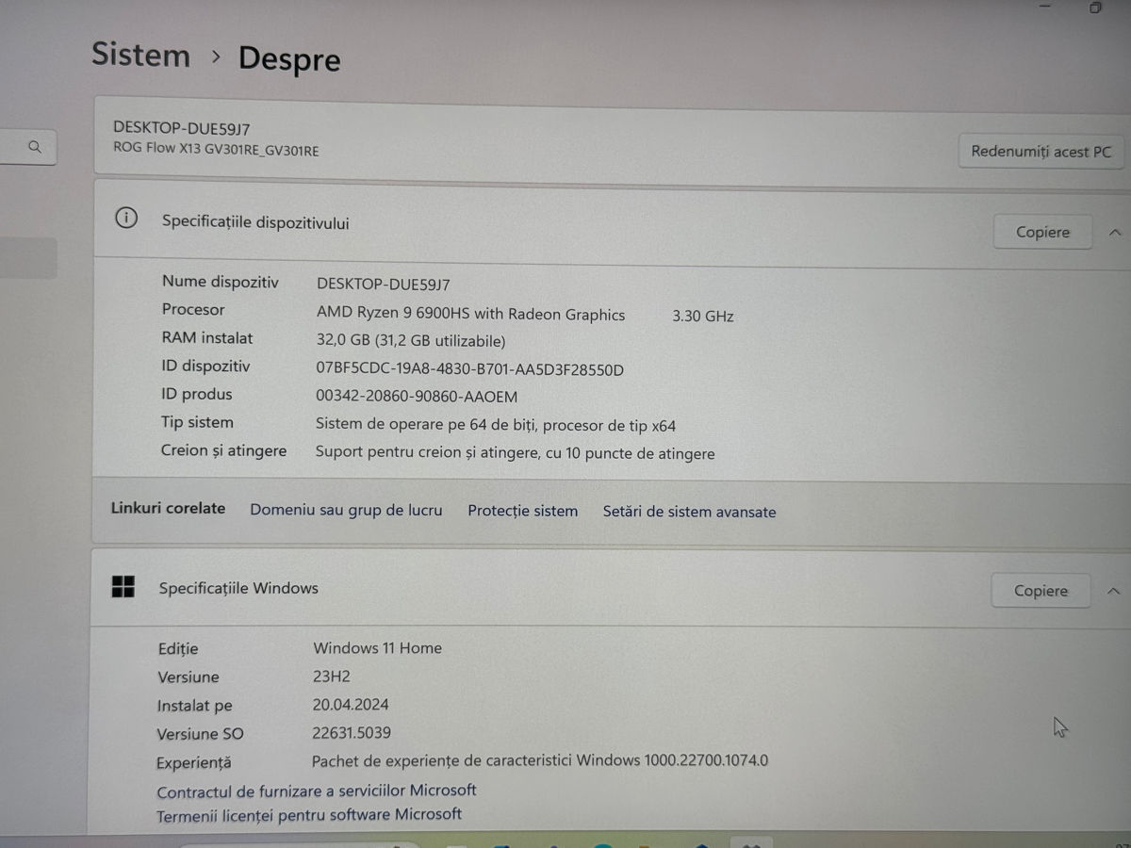The image size is (1131, 848).
Task: Collapse the Specificațiile Windows section chevron
Action: (x=1113, y=591)
